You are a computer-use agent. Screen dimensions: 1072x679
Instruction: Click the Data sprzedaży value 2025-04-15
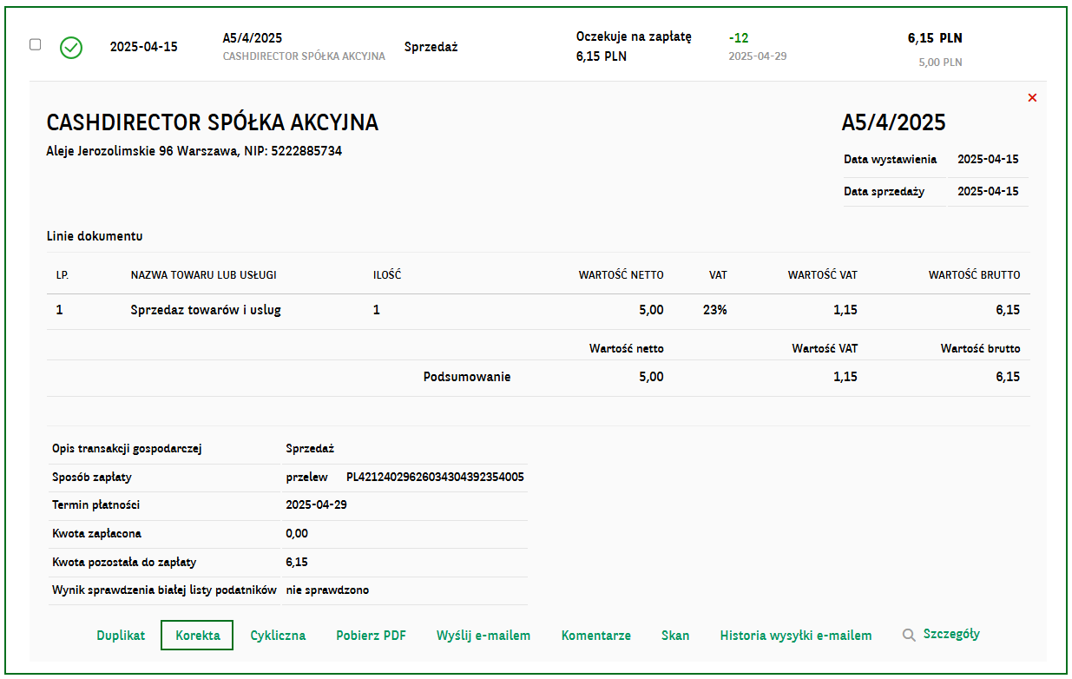pyautogui.click(x=988, y=192)
